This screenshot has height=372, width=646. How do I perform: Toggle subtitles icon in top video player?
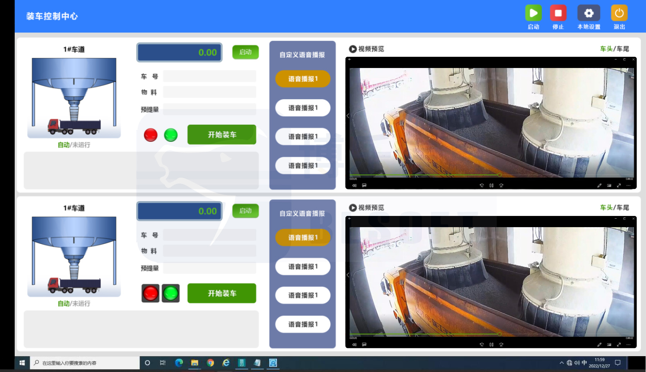click(364, 185)
